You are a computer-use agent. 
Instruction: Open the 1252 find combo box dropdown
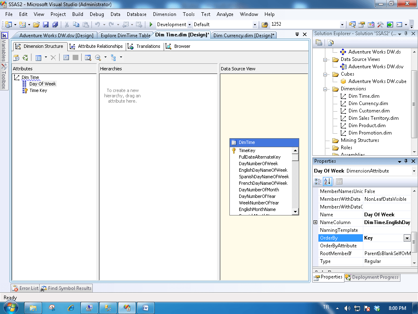pyautogui.click(x=342, y=25)
